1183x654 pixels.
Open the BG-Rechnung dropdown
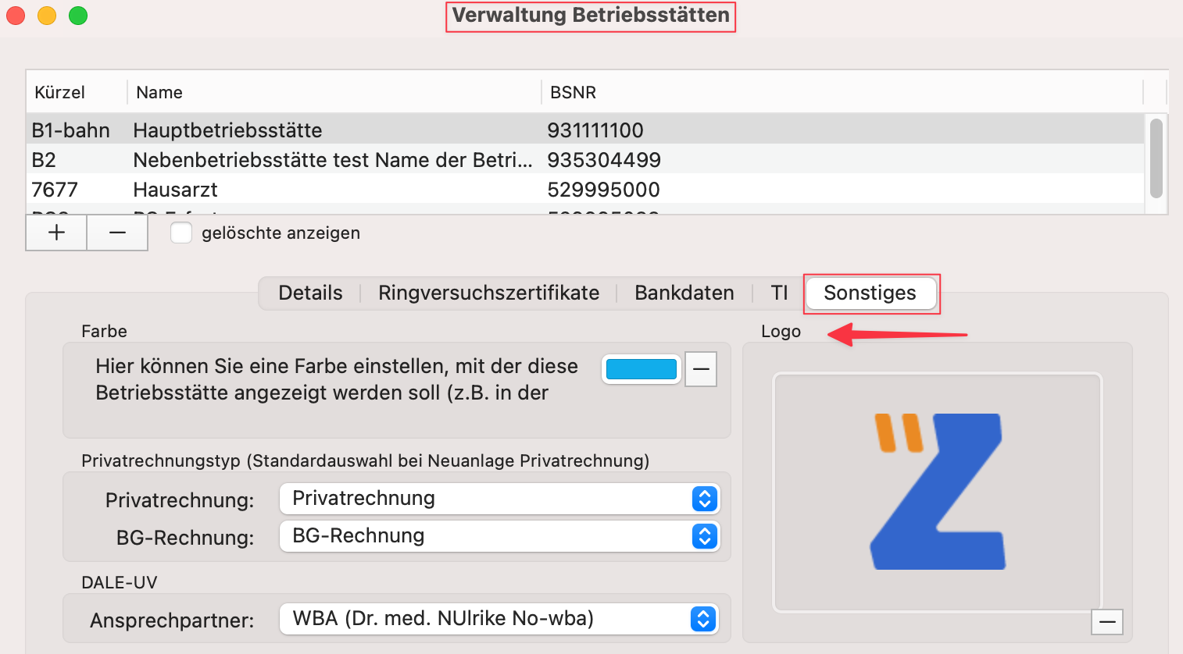pos(499,536)
